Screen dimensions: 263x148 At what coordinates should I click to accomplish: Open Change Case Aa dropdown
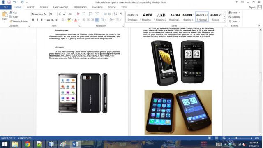click(x=71, y=14)
